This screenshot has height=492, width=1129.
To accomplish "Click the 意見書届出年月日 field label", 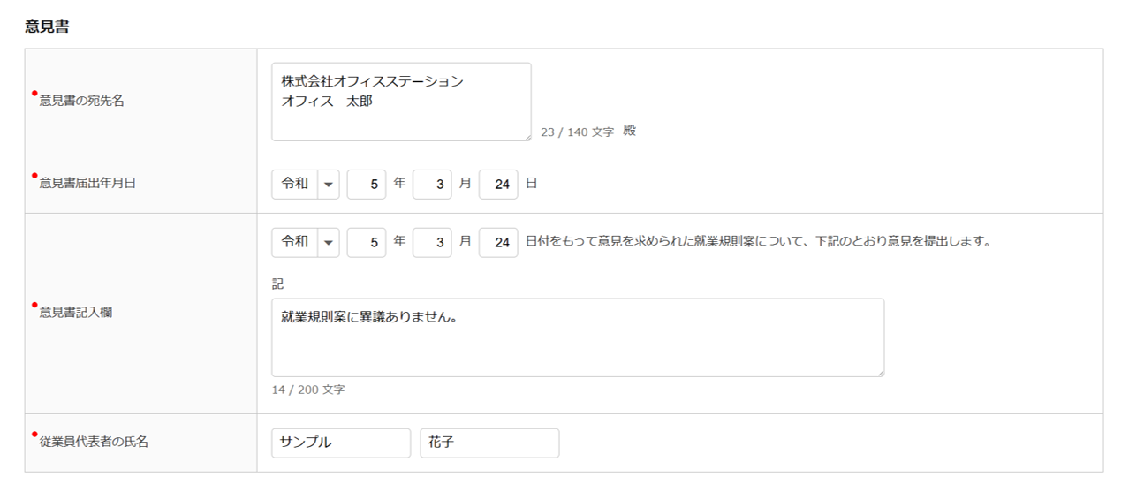I will (87, 184).
